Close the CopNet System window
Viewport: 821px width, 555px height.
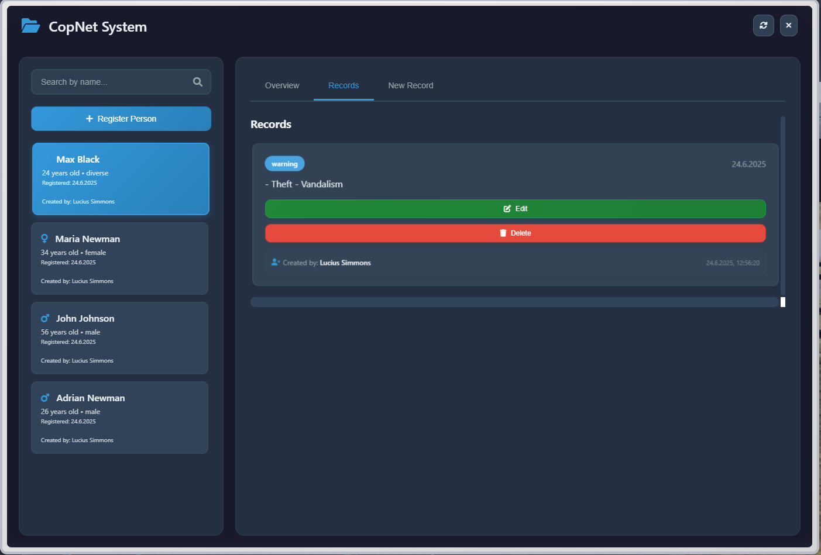pos(789,25)
